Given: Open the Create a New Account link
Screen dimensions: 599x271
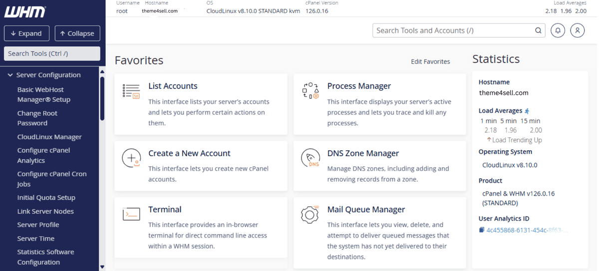Looking at the screenshot, I should point(189,153).
